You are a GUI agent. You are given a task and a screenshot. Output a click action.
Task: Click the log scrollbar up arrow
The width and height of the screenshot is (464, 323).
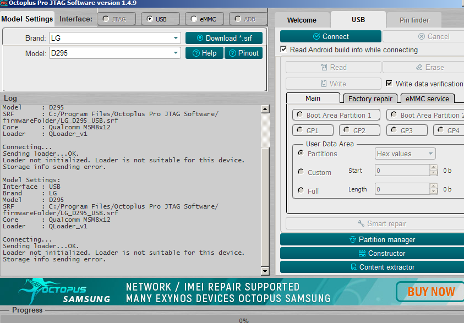pyautogui.click(x=265, y=109)
